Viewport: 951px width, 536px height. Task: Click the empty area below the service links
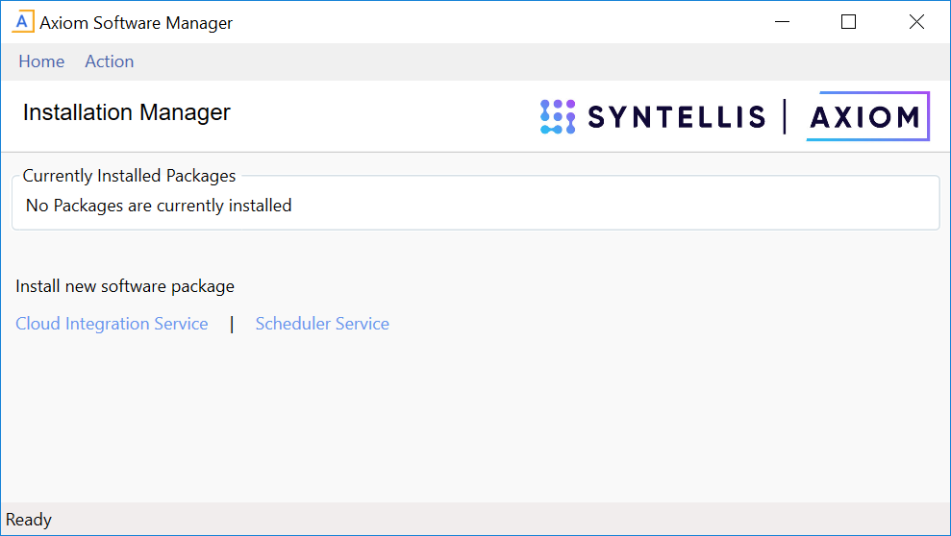pos(475,423)
